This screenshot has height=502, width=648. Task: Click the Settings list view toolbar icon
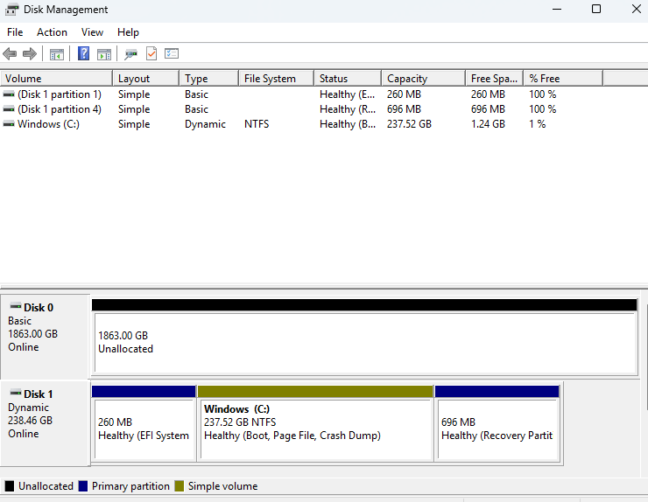172,53
